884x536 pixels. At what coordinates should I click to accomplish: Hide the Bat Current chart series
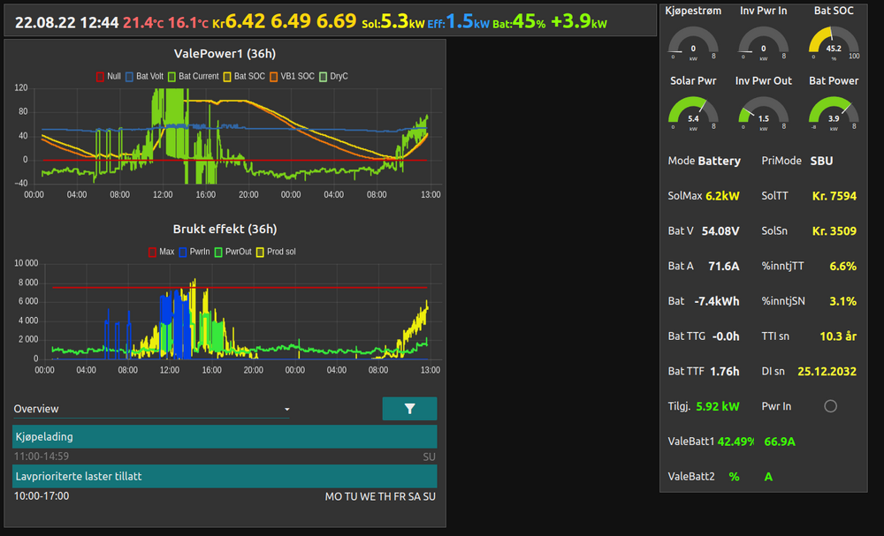tap(192, 77)
